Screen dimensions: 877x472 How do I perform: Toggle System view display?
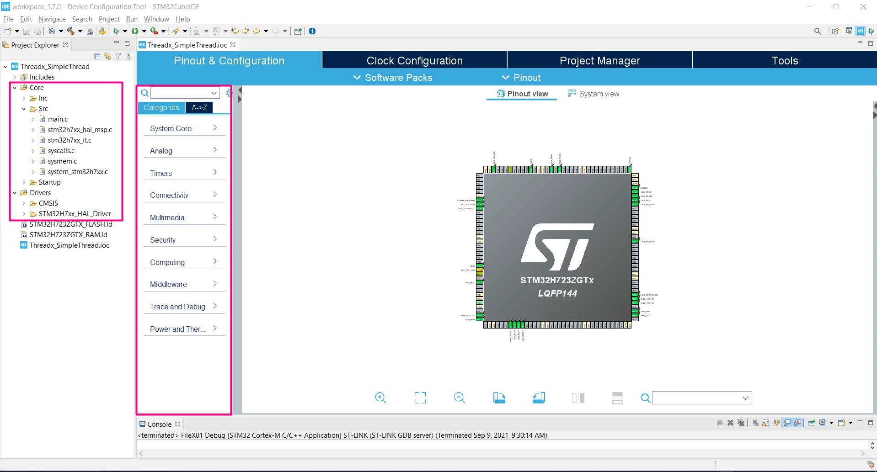pos(594,94)
